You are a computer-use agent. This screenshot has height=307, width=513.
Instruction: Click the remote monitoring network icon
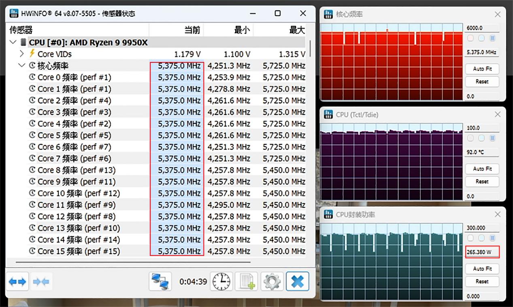click(161, 281)
